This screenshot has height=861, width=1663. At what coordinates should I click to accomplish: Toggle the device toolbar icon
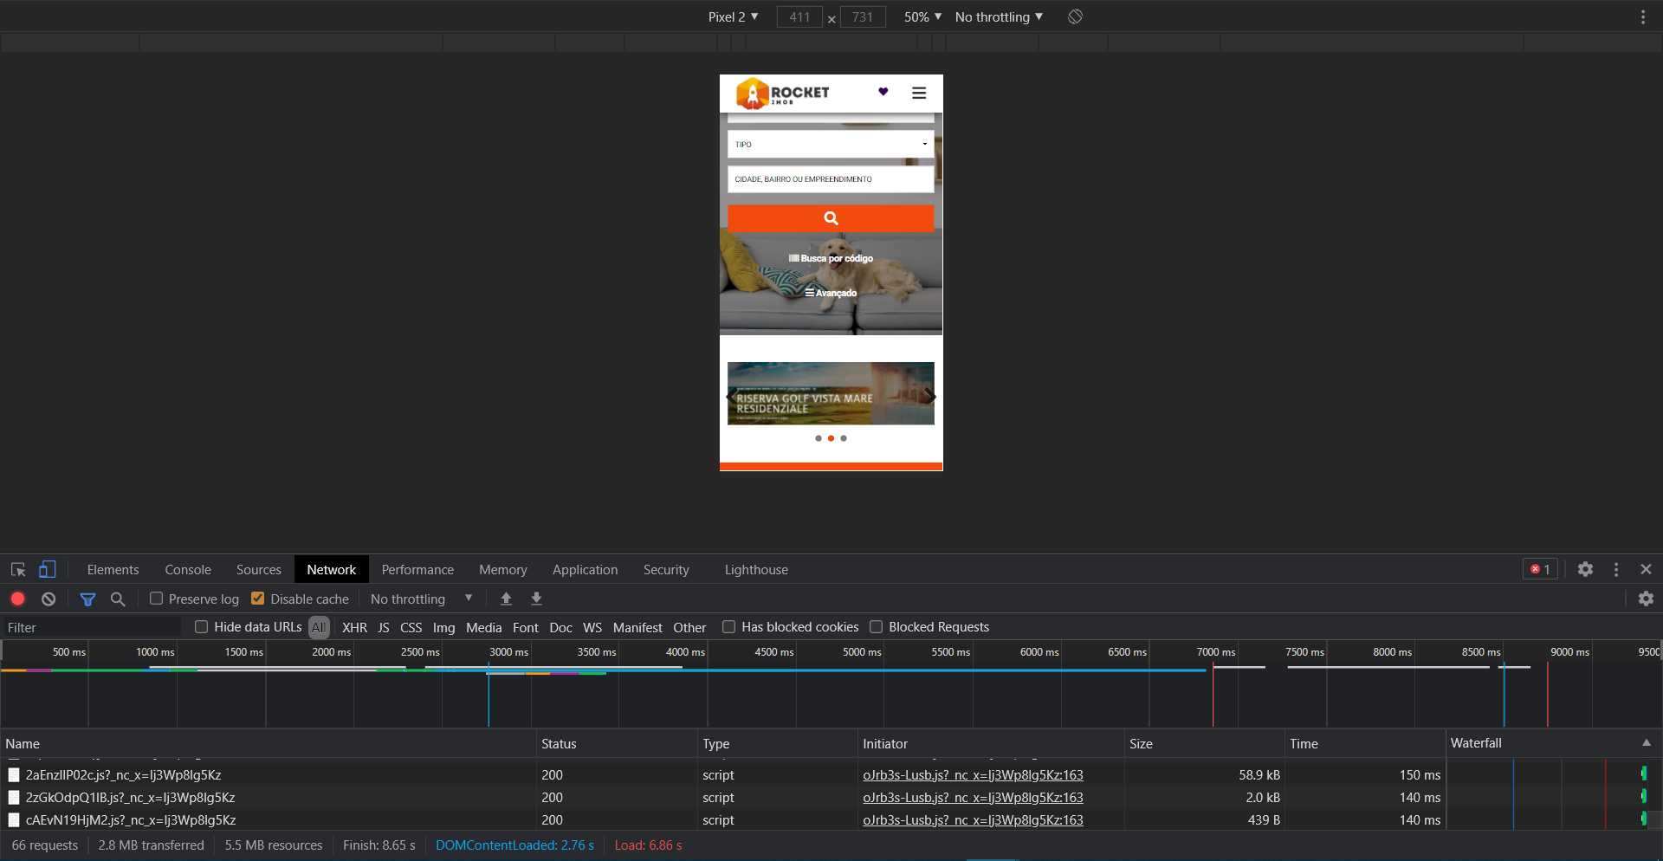[x=47, y=569]
